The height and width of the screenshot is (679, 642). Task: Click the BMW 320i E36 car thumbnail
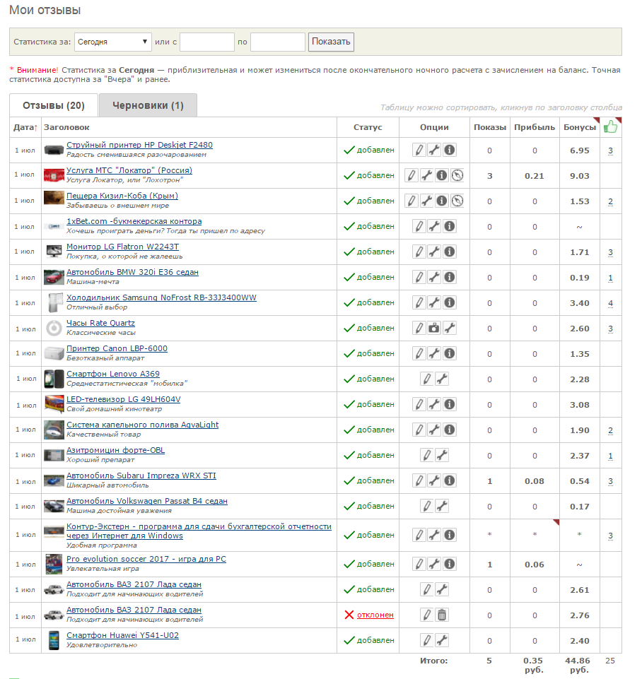click(x=54, y=277)
